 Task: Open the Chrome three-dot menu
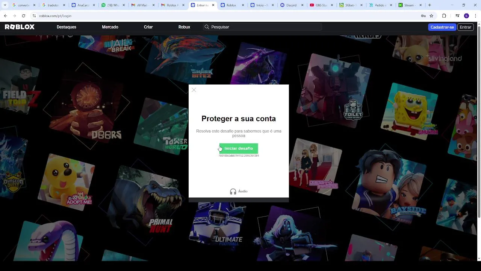pyautogui.click(x=475, y=16)
